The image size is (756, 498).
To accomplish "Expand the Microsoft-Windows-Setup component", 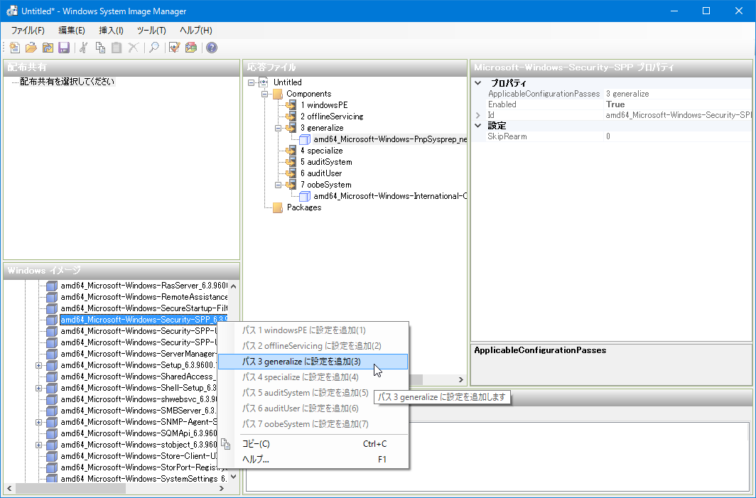I will pyautogui.click(x=38, y=365).
